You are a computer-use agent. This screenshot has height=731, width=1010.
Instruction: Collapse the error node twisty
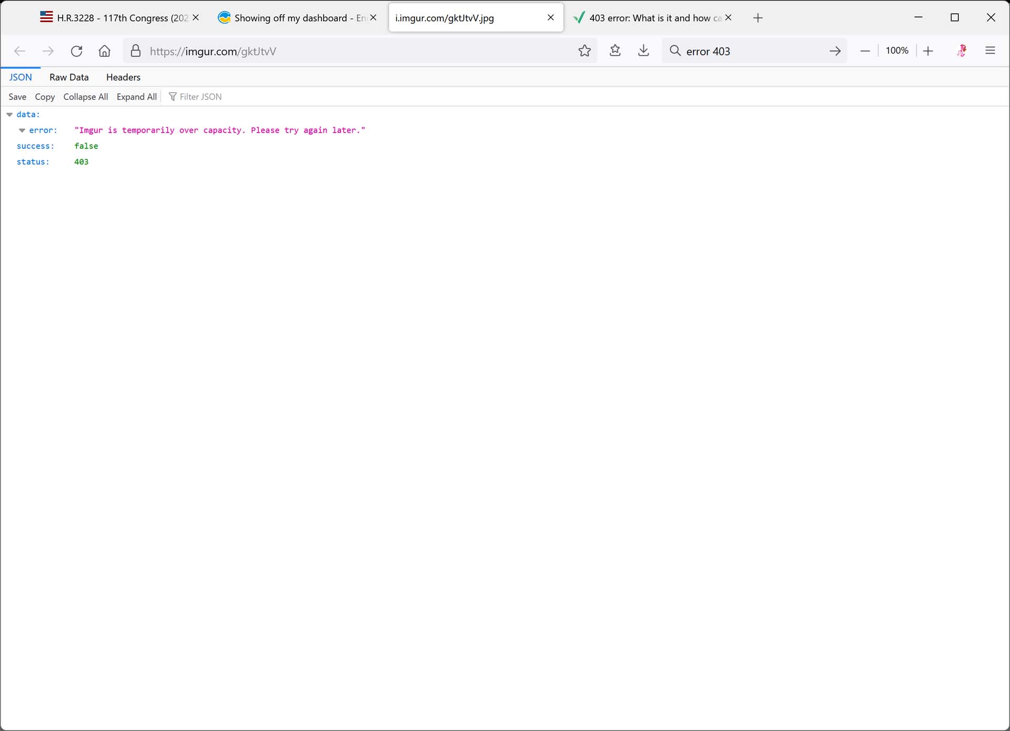coord(22,130)
